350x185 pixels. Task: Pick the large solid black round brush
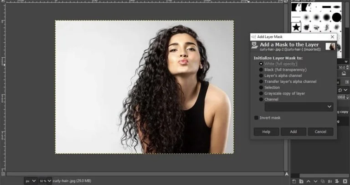(337, 17)
